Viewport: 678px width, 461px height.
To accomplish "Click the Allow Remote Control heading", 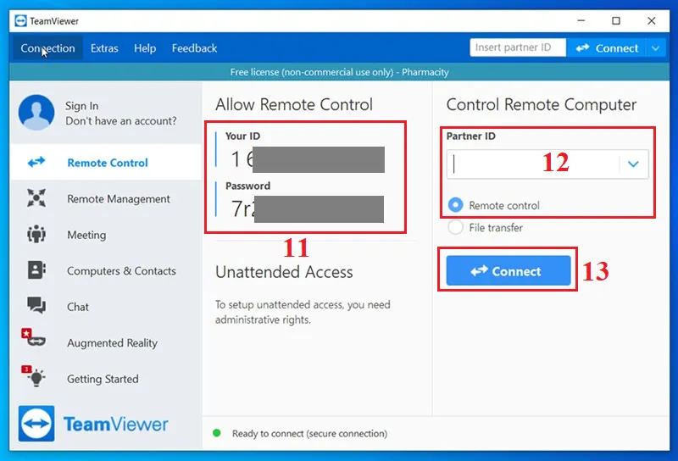I will coord(294,104).
